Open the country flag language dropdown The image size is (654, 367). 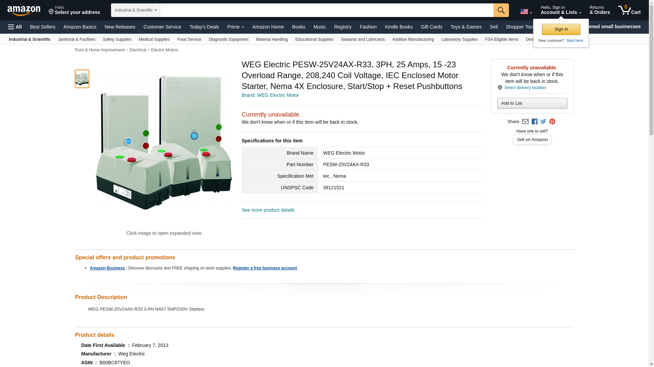point(526,12)
